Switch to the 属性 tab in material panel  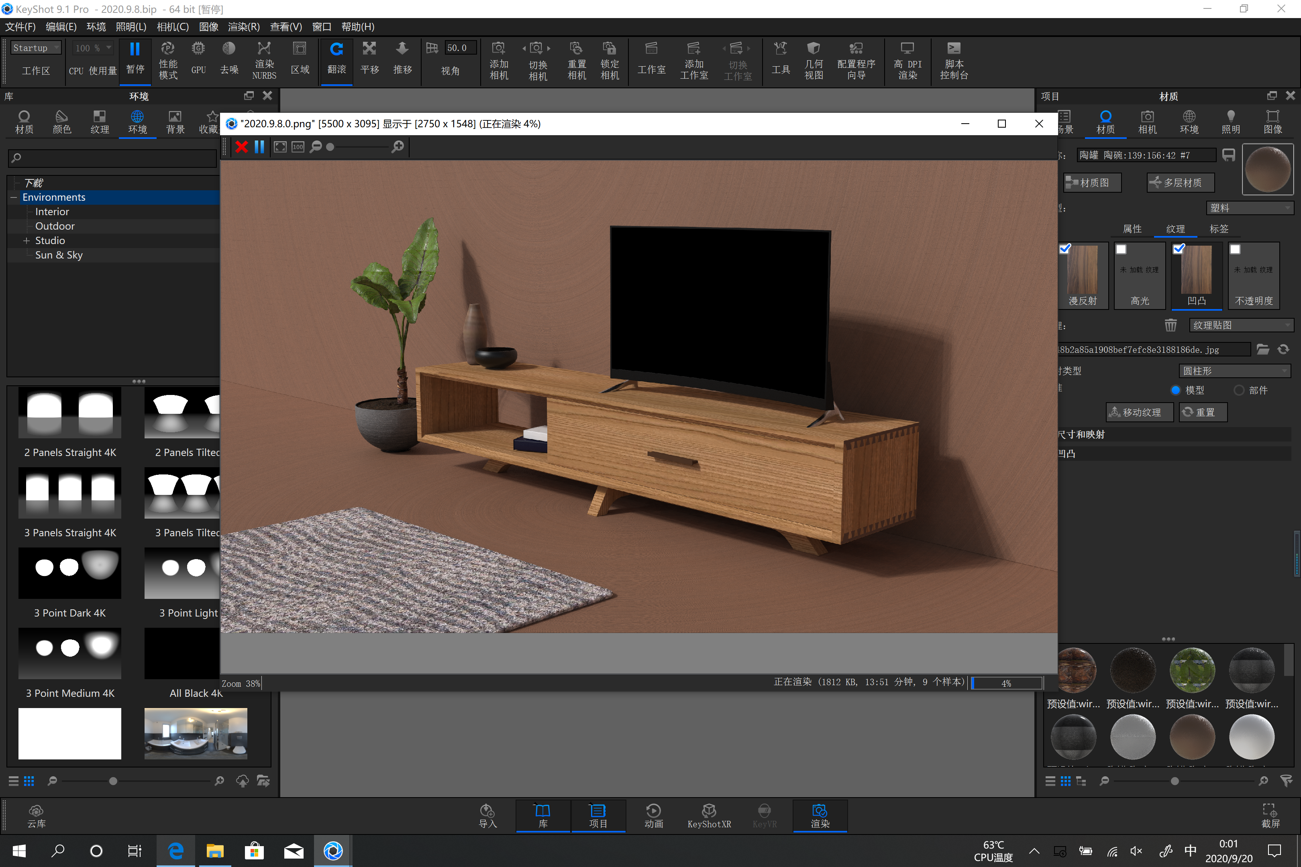1132,228
